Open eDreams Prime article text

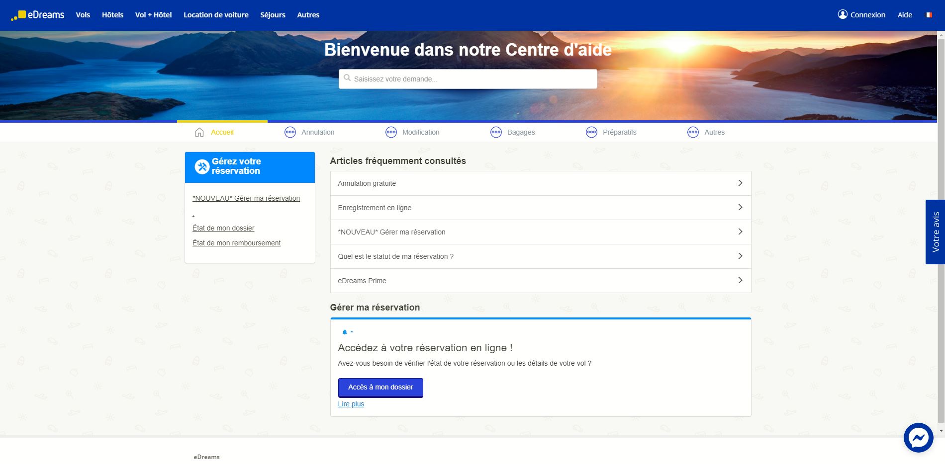coord(362,281)
